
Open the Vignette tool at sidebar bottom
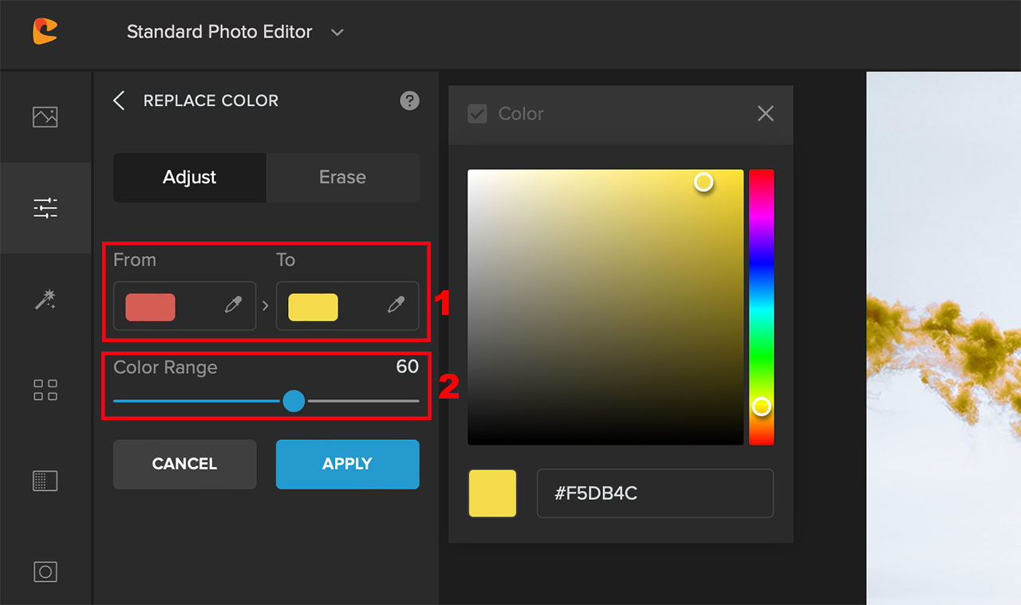pos(45,572)
